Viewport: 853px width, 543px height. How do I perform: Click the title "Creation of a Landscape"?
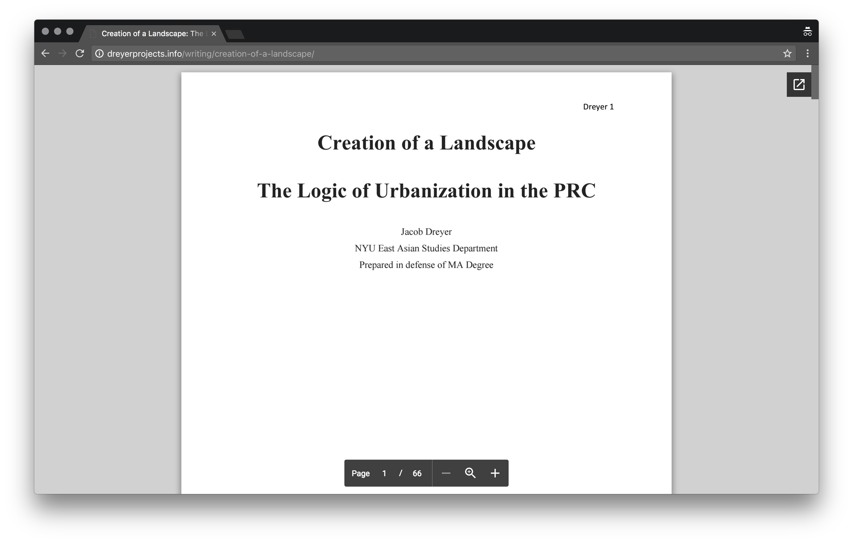click(426, 143)
